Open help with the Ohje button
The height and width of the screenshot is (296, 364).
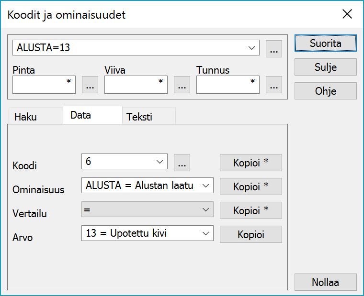tap(325, 91)
